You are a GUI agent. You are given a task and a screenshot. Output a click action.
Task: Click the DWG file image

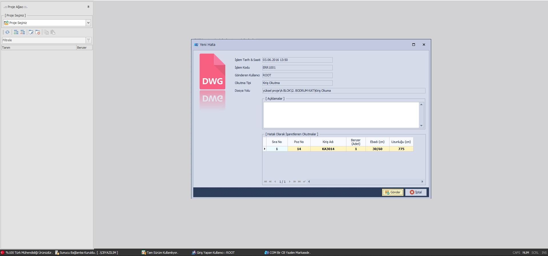212,71
